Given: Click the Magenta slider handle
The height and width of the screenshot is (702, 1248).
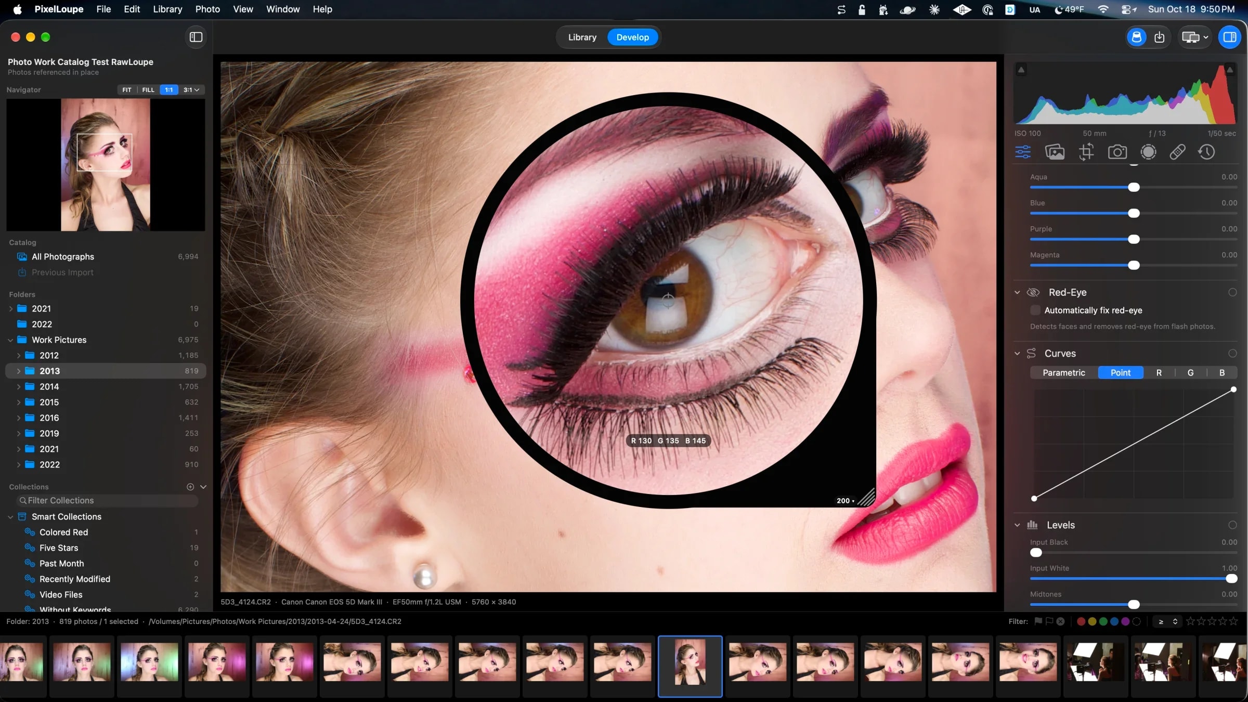Looking at the screenshot, I should 1134,265.
